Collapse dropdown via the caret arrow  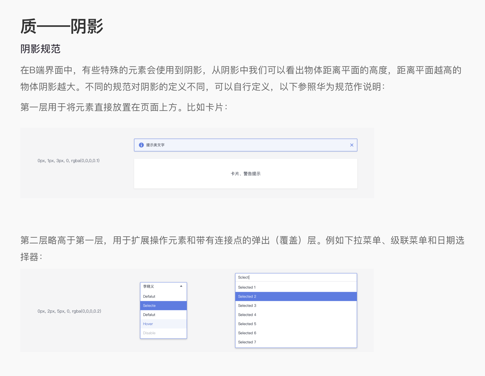181,286
